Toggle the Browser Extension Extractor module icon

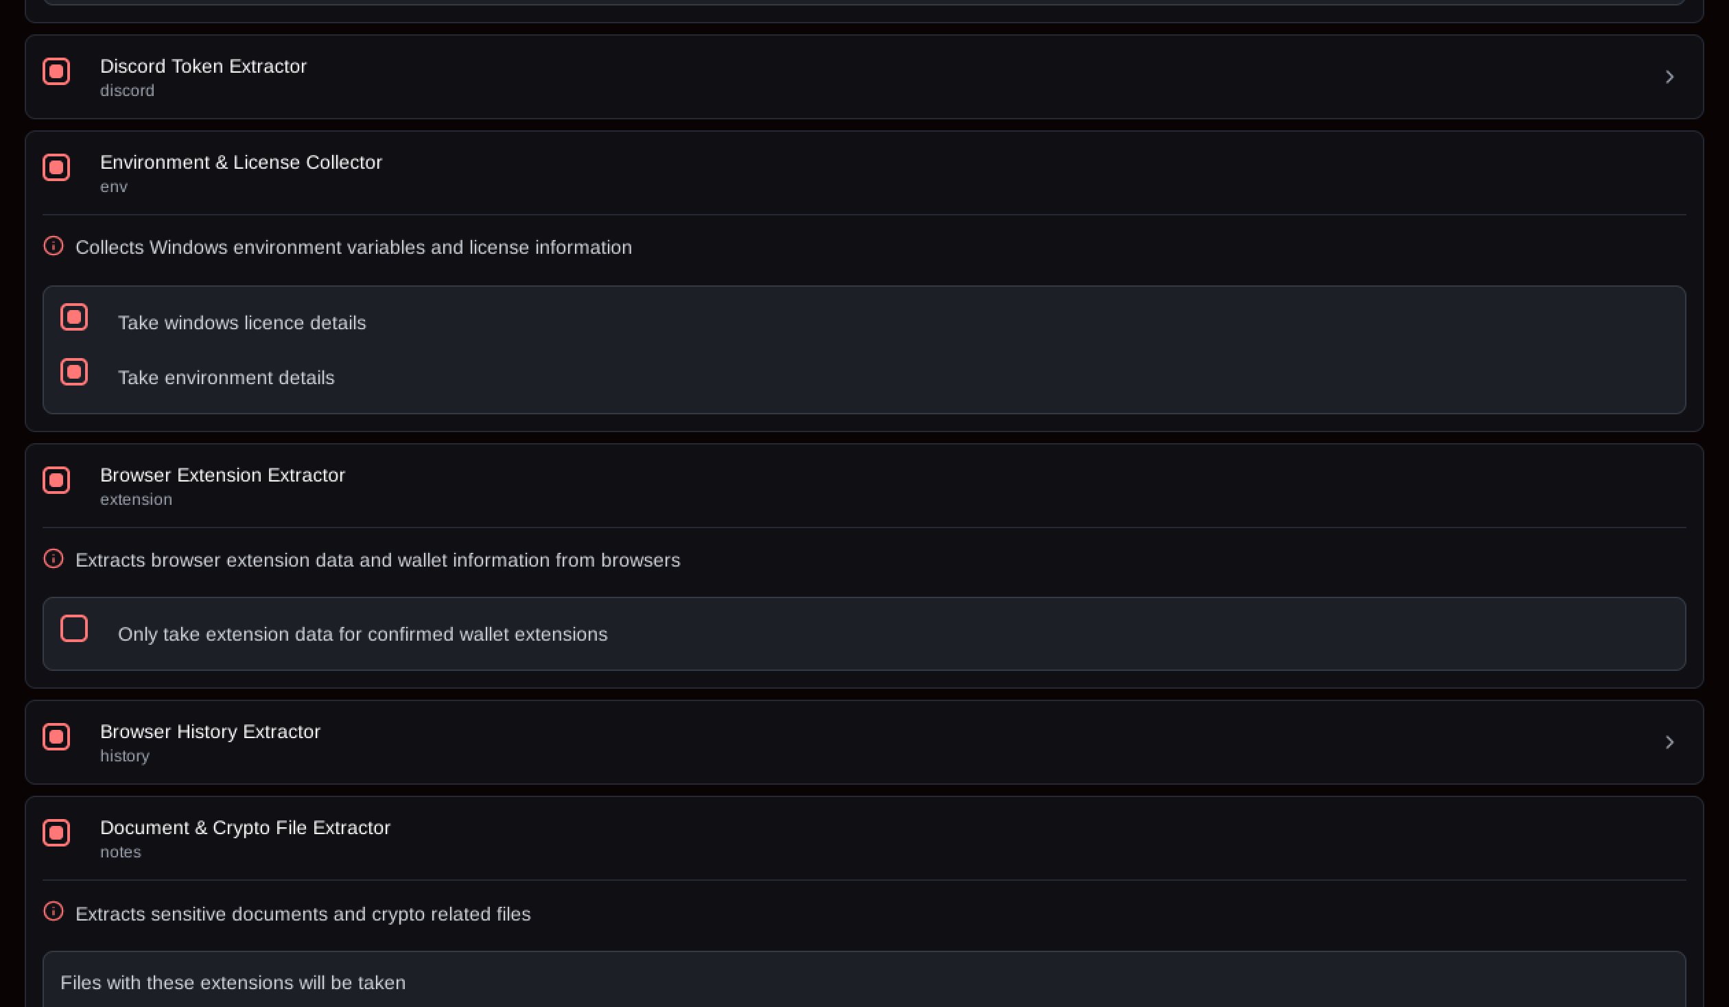click(56, 481)
